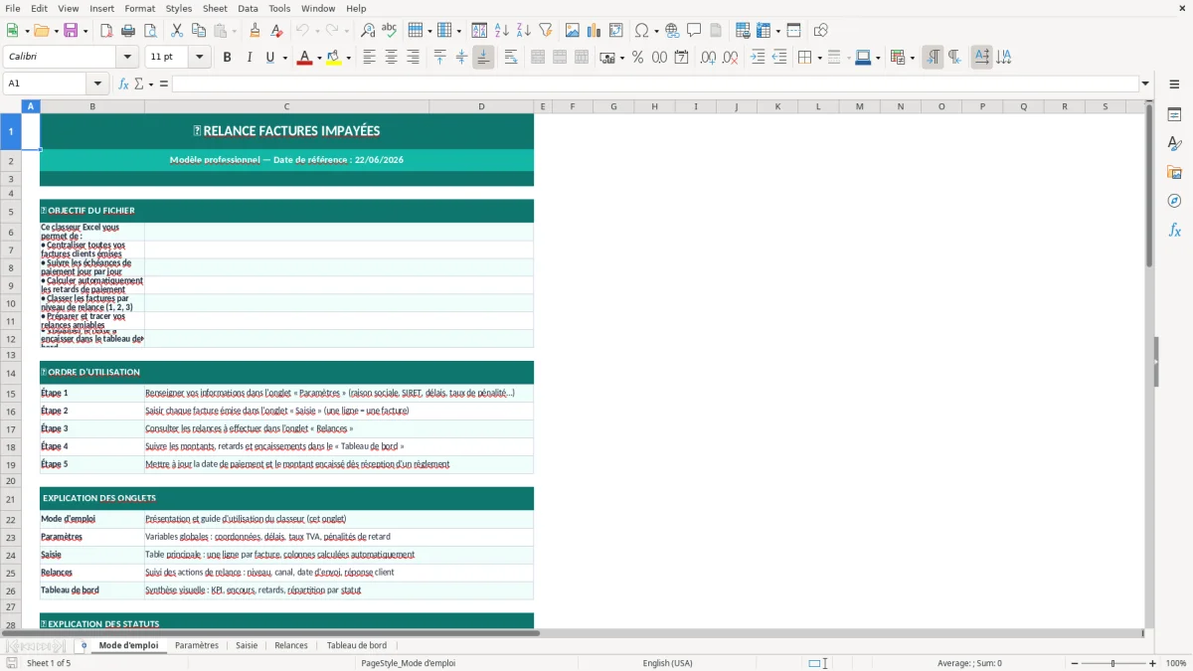Click the vertical scrollbar thumb
1193x671 pixels.
1149,184
